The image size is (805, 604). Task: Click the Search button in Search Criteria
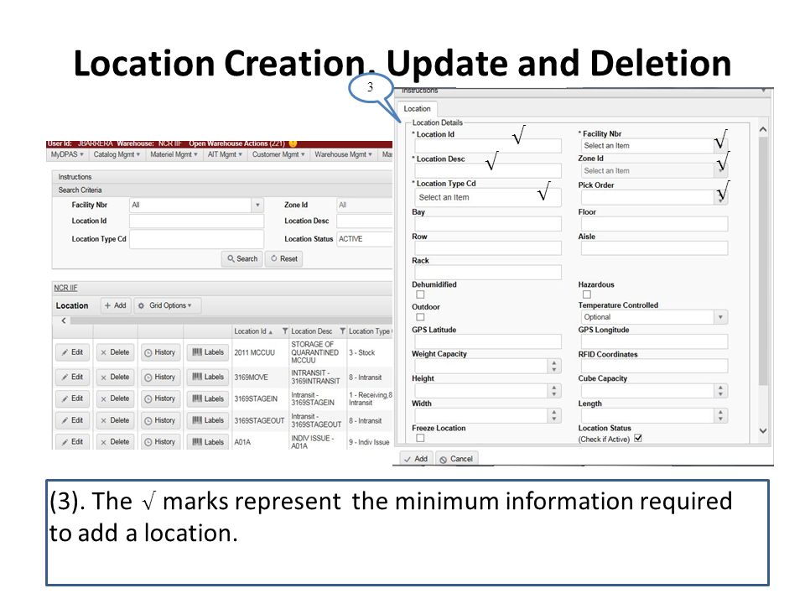click(242, 258)
